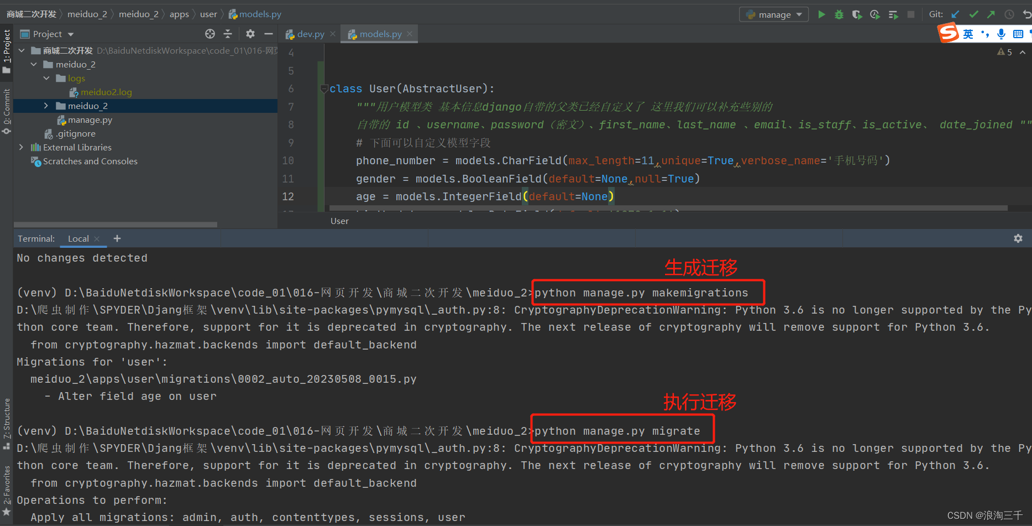Start debugging with the bug icon

click(x=839, y=14)
